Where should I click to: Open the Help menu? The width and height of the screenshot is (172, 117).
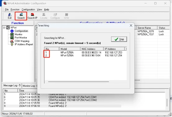point(47,10)
